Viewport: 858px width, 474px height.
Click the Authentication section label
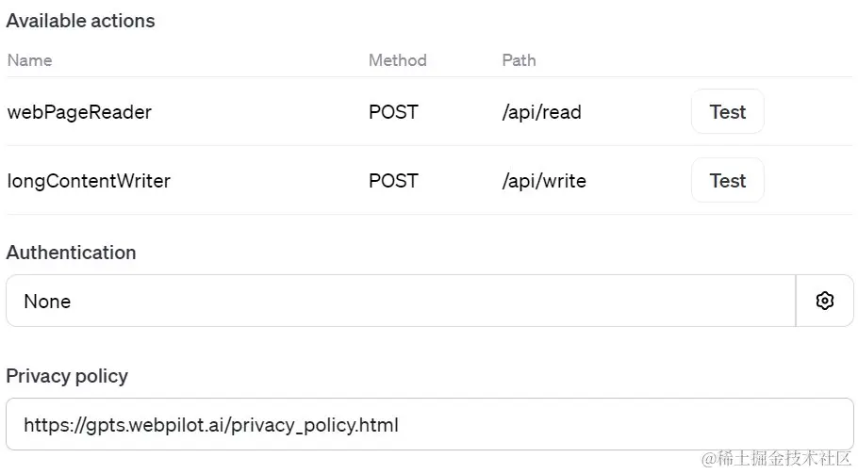click(x=71, y=253)
